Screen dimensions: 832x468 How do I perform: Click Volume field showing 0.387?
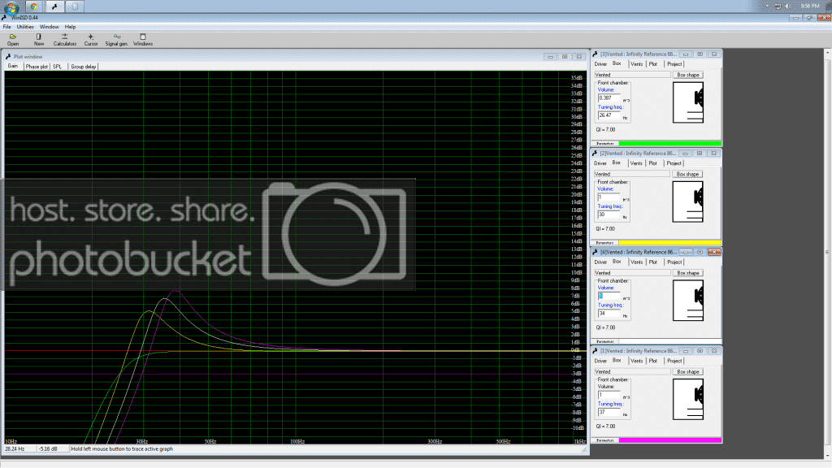pyautogui.click(x=609, y=98)
